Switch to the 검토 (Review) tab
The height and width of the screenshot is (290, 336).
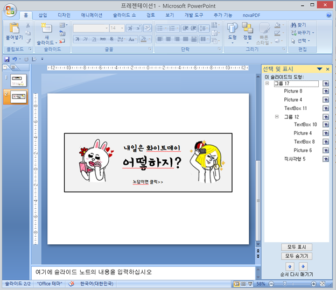(151, 15)
